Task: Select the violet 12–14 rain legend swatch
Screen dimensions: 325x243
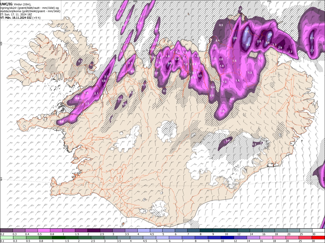Action: pyautogui.click(x=240, y=237)
